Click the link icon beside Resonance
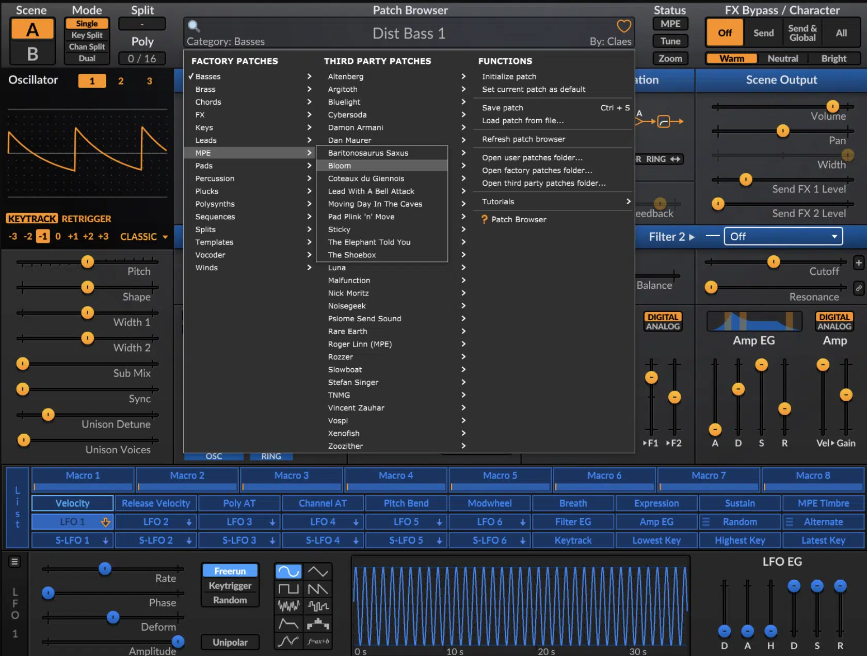Screen dimensions: 867x656 859,288
